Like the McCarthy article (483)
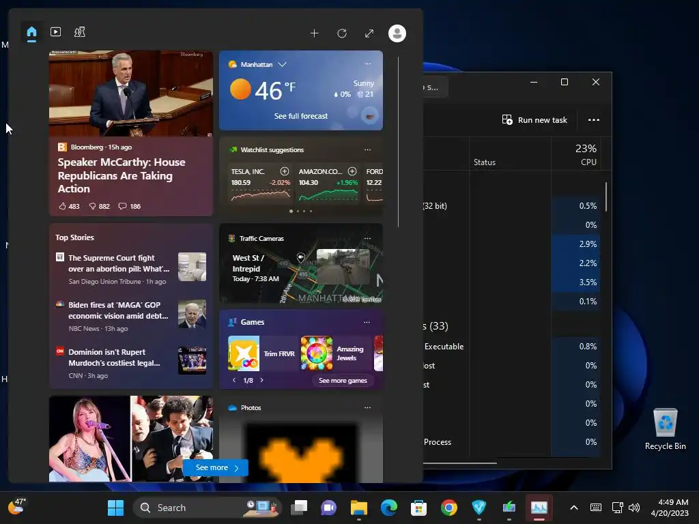The image size is (699, 524). [69, 206]
